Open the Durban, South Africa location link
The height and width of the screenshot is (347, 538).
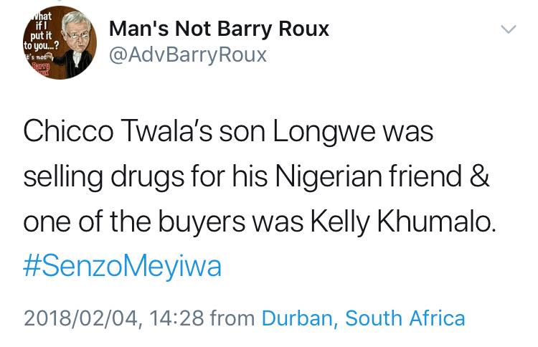coord(364,318)
